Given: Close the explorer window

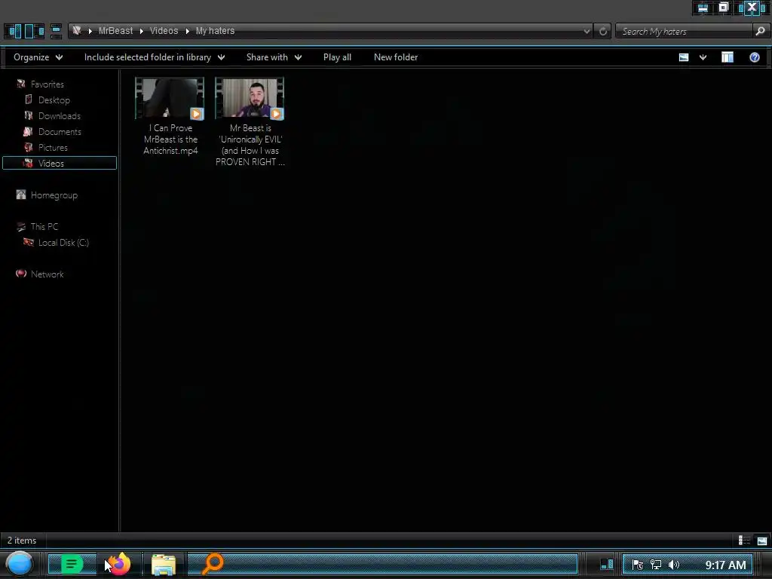Looking at the screenshot, I should click(x=752, y=8).
